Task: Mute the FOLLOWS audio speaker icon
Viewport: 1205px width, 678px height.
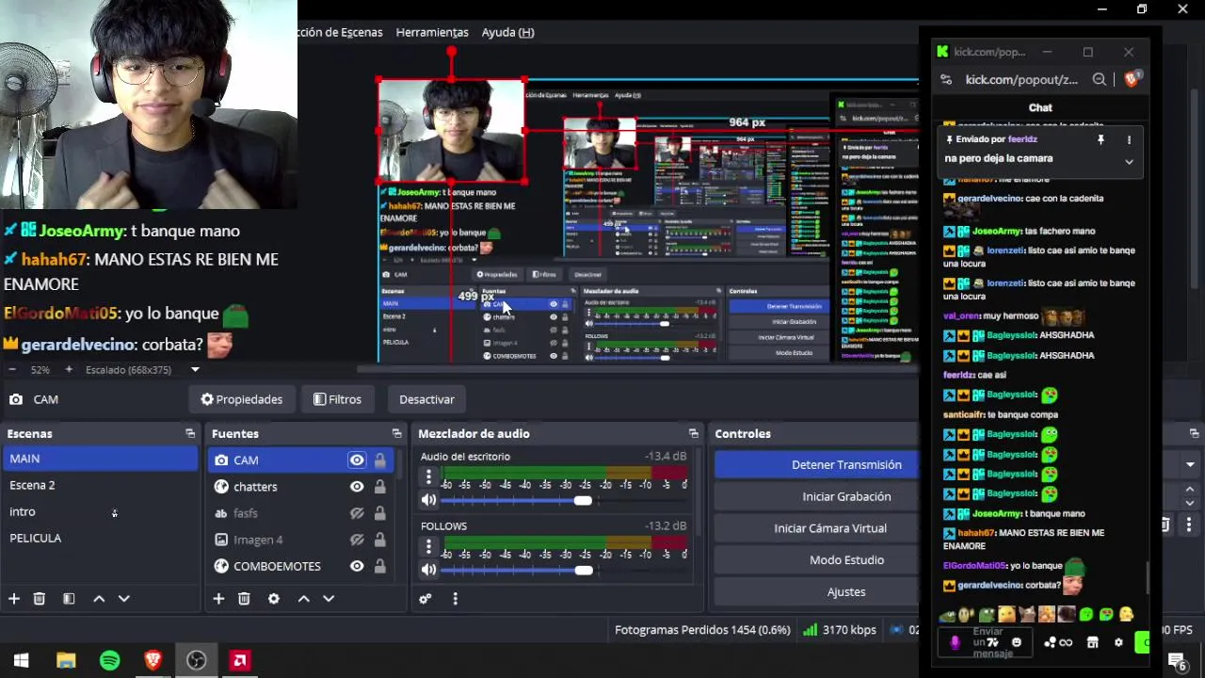Action: (428, 570)
